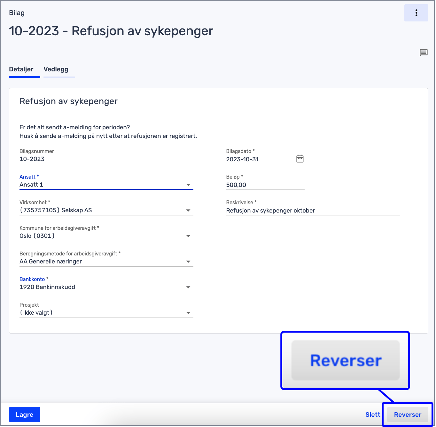
Task: Click the Lagre button
Action: [x=24, y=415]
